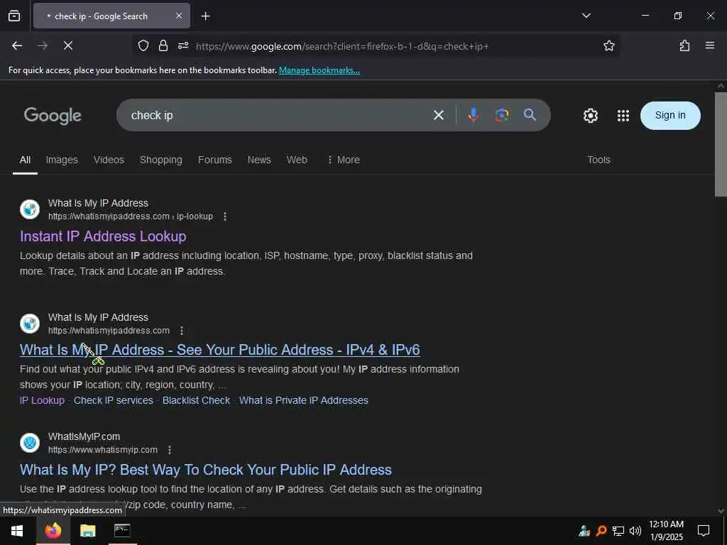Bookmark this page with the star icon
The image size is (727, 545).
608,45
